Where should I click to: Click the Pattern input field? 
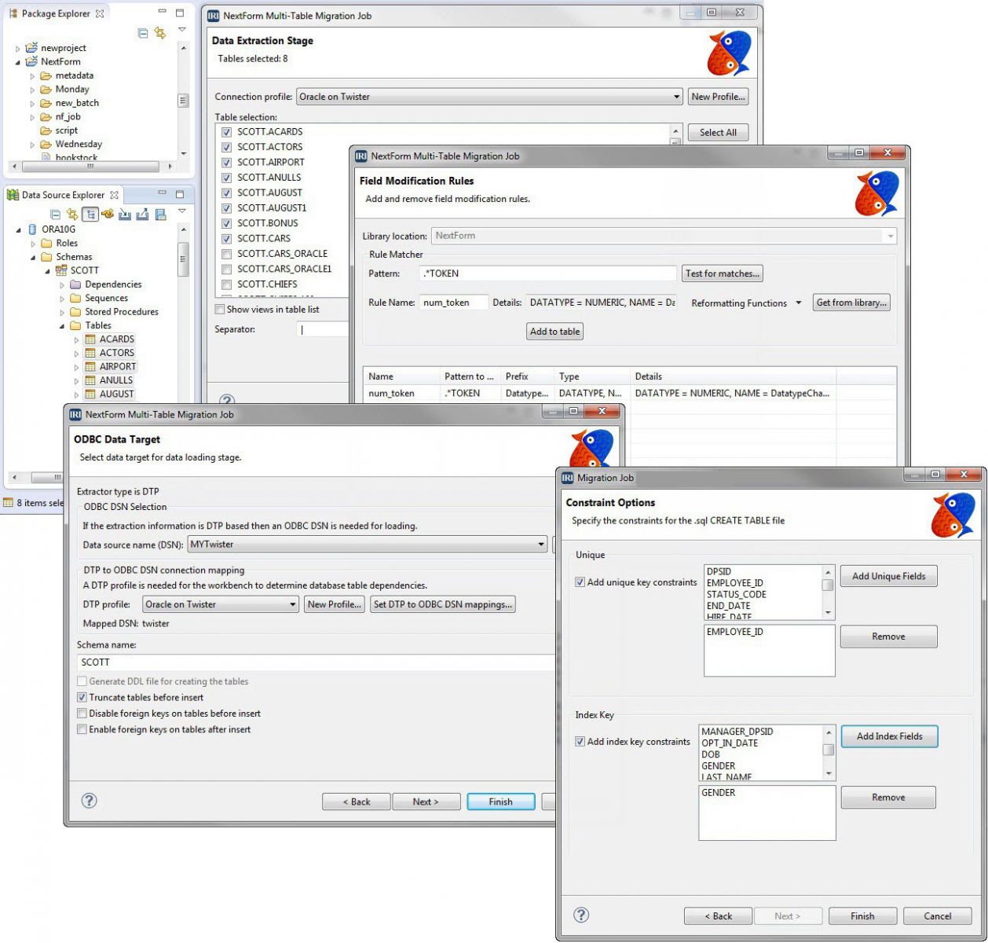click(x=548, y=273)
